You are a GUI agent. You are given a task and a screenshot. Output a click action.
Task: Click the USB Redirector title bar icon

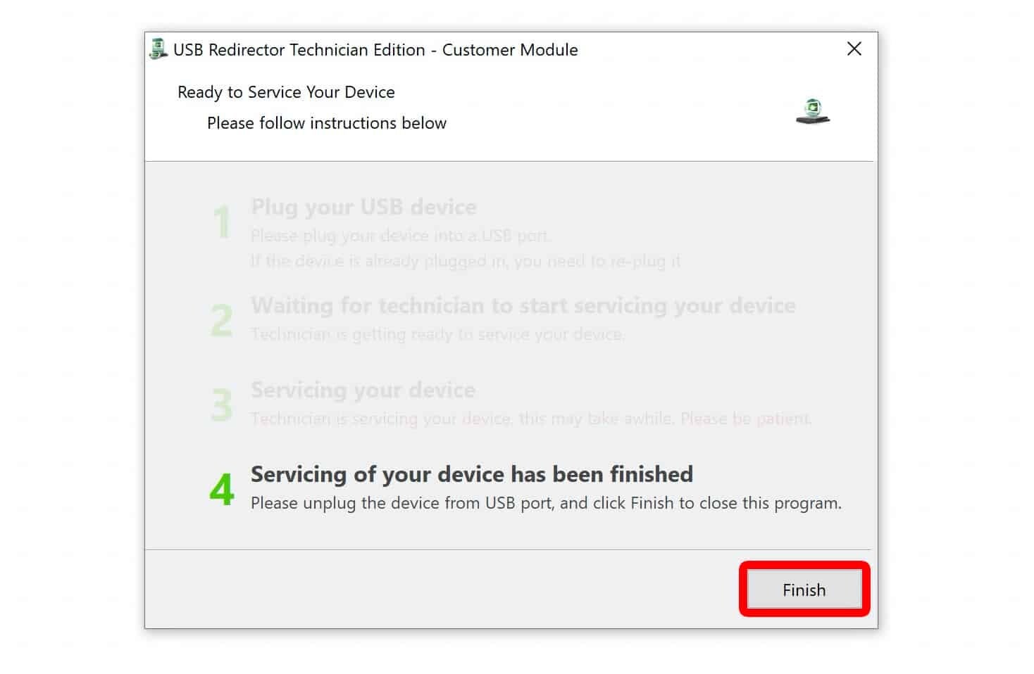pos(158,49)
